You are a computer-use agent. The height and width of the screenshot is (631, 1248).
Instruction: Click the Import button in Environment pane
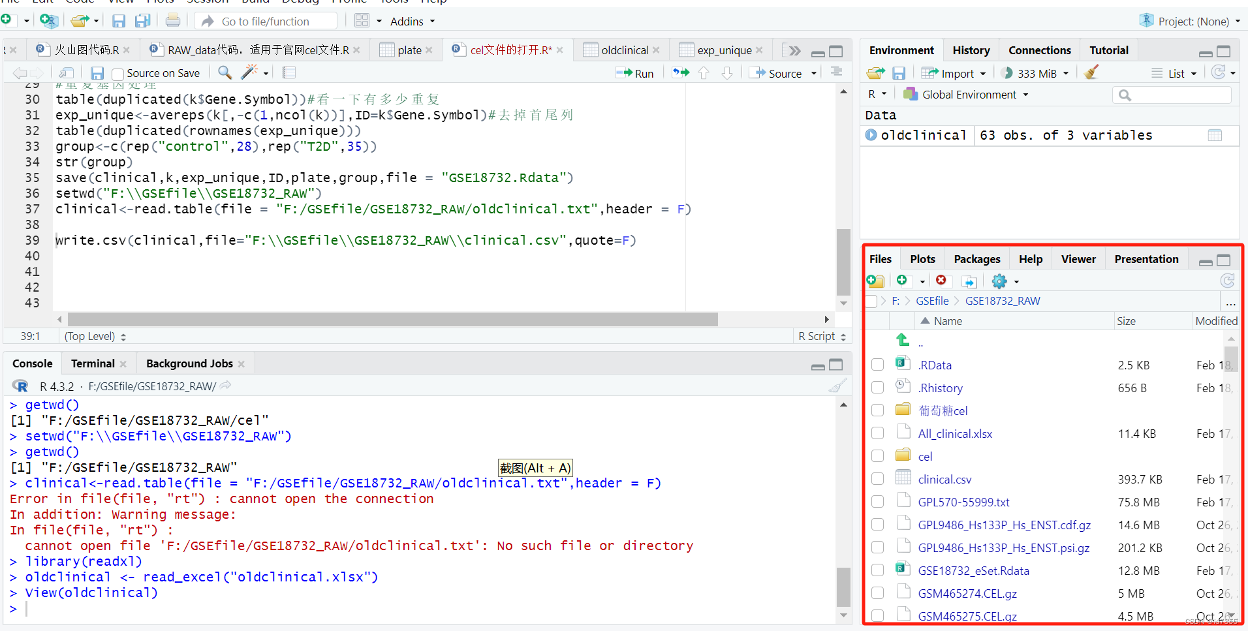tap(954, 72)
